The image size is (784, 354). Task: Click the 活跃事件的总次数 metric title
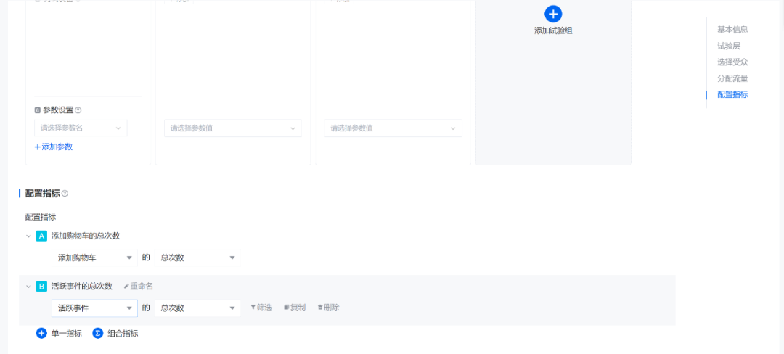pyautogui.click(x=81, y=287)
